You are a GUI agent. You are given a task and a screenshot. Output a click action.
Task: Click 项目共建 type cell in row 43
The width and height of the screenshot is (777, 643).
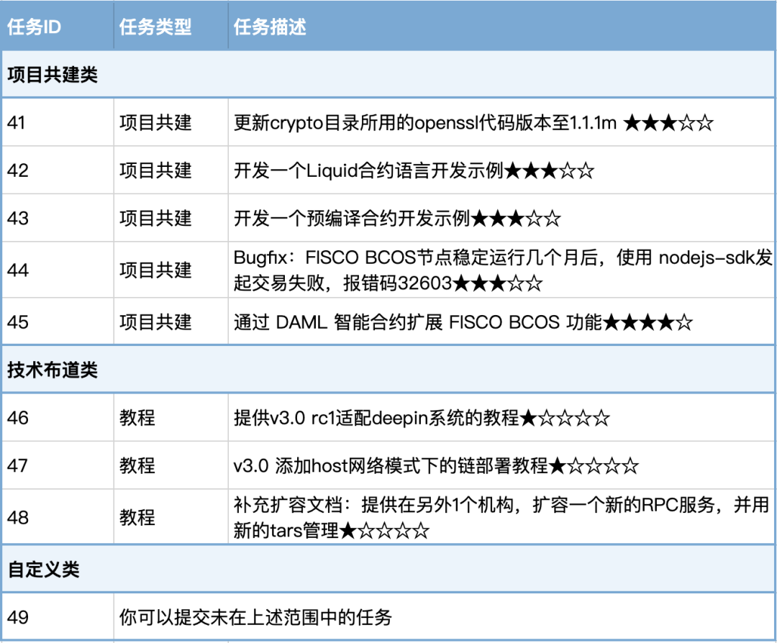[171, 218]
